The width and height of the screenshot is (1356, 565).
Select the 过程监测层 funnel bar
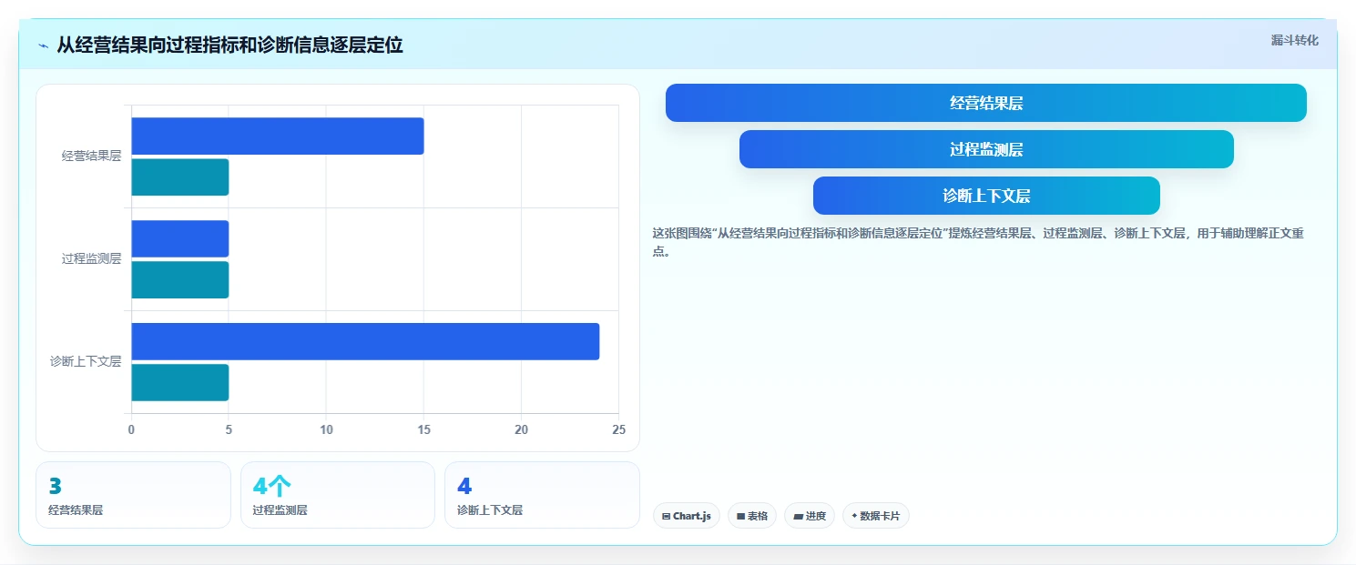tap(986, 149)
